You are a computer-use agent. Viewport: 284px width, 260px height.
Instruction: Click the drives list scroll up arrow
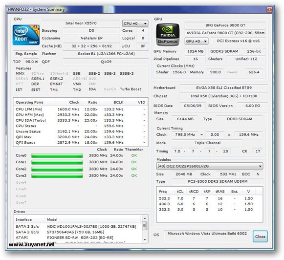pos(145,218)
